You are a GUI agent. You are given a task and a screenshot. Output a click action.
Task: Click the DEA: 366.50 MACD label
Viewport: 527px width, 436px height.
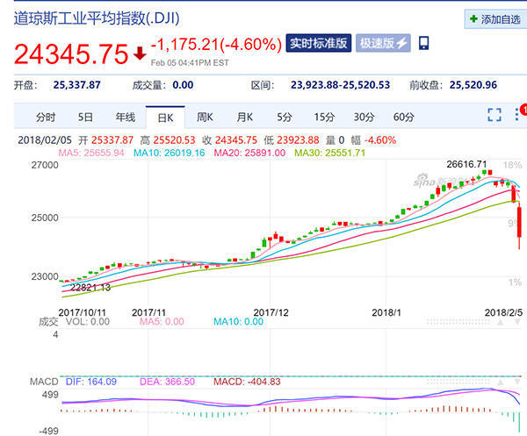pos(167,382)
